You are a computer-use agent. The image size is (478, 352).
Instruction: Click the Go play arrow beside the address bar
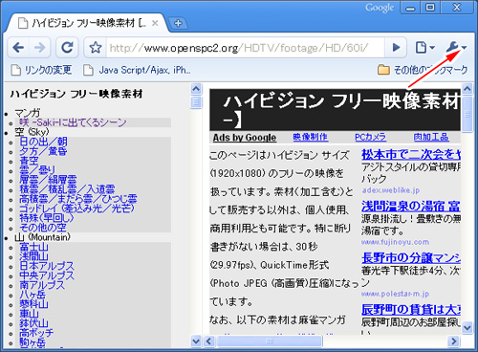click(x=396, y=48)
